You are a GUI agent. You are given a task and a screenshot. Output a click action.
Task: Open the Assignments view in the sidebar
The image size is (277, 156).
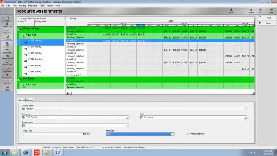pos(7,57)
